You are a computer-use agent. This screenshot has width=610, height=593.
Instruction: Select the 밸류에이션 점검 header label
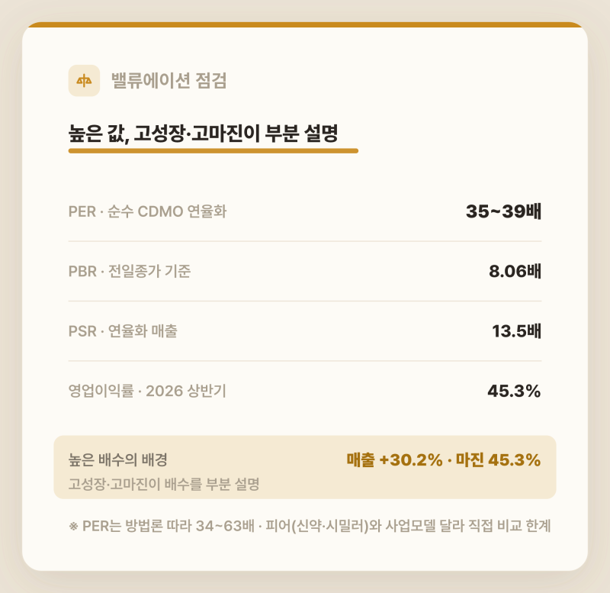pyautogui.click(x=169, y=81)
